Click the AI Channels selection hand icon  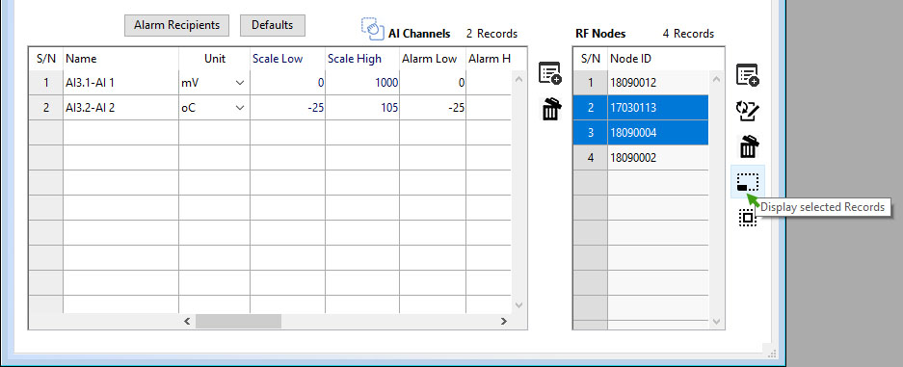[x=373, y=29]
